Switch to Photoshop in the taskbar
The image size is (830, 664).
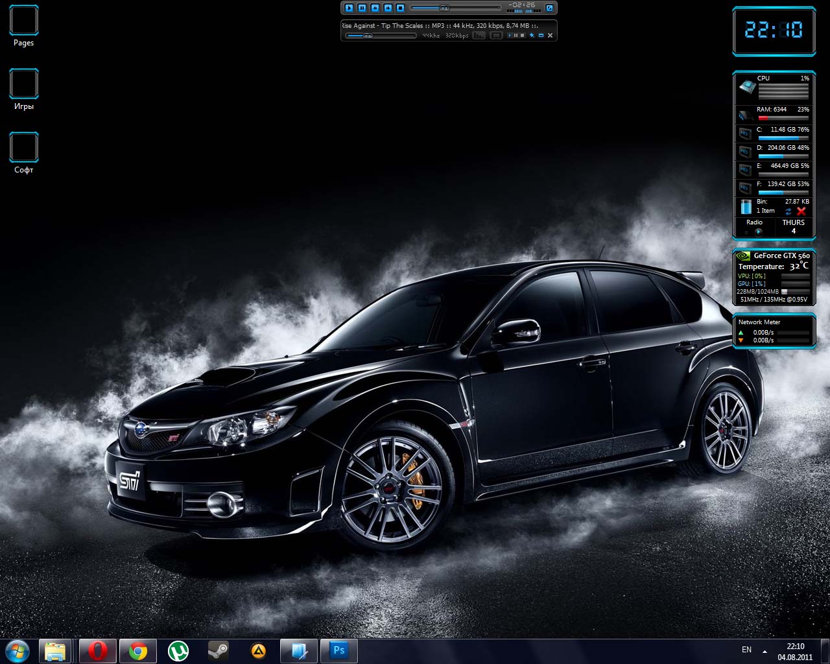[338, 650]
